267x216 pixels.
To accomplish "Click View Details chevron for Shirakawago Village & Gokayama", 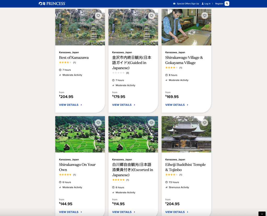I will tap(187, 105).
